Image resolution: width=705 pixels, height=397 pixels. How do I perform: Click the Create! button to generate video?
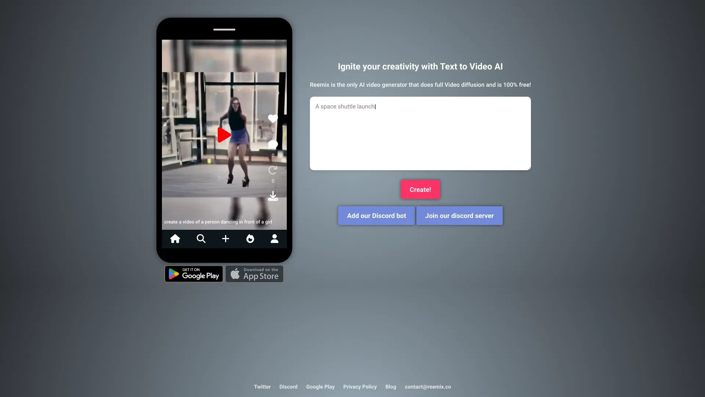pyautogui.click(x=420, y=189)
